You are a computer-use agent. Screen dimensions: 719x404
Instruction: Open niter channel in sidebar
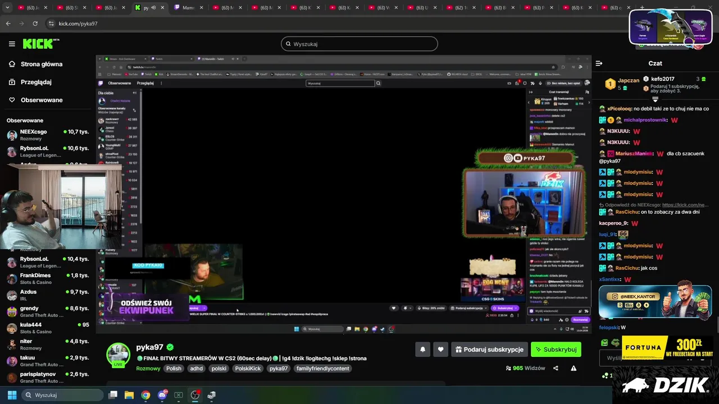coord(48,344)
